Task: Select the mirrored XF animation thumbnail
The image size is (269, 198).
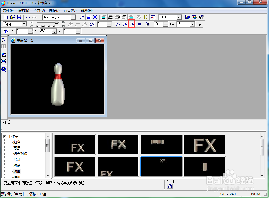Action: 161,166
